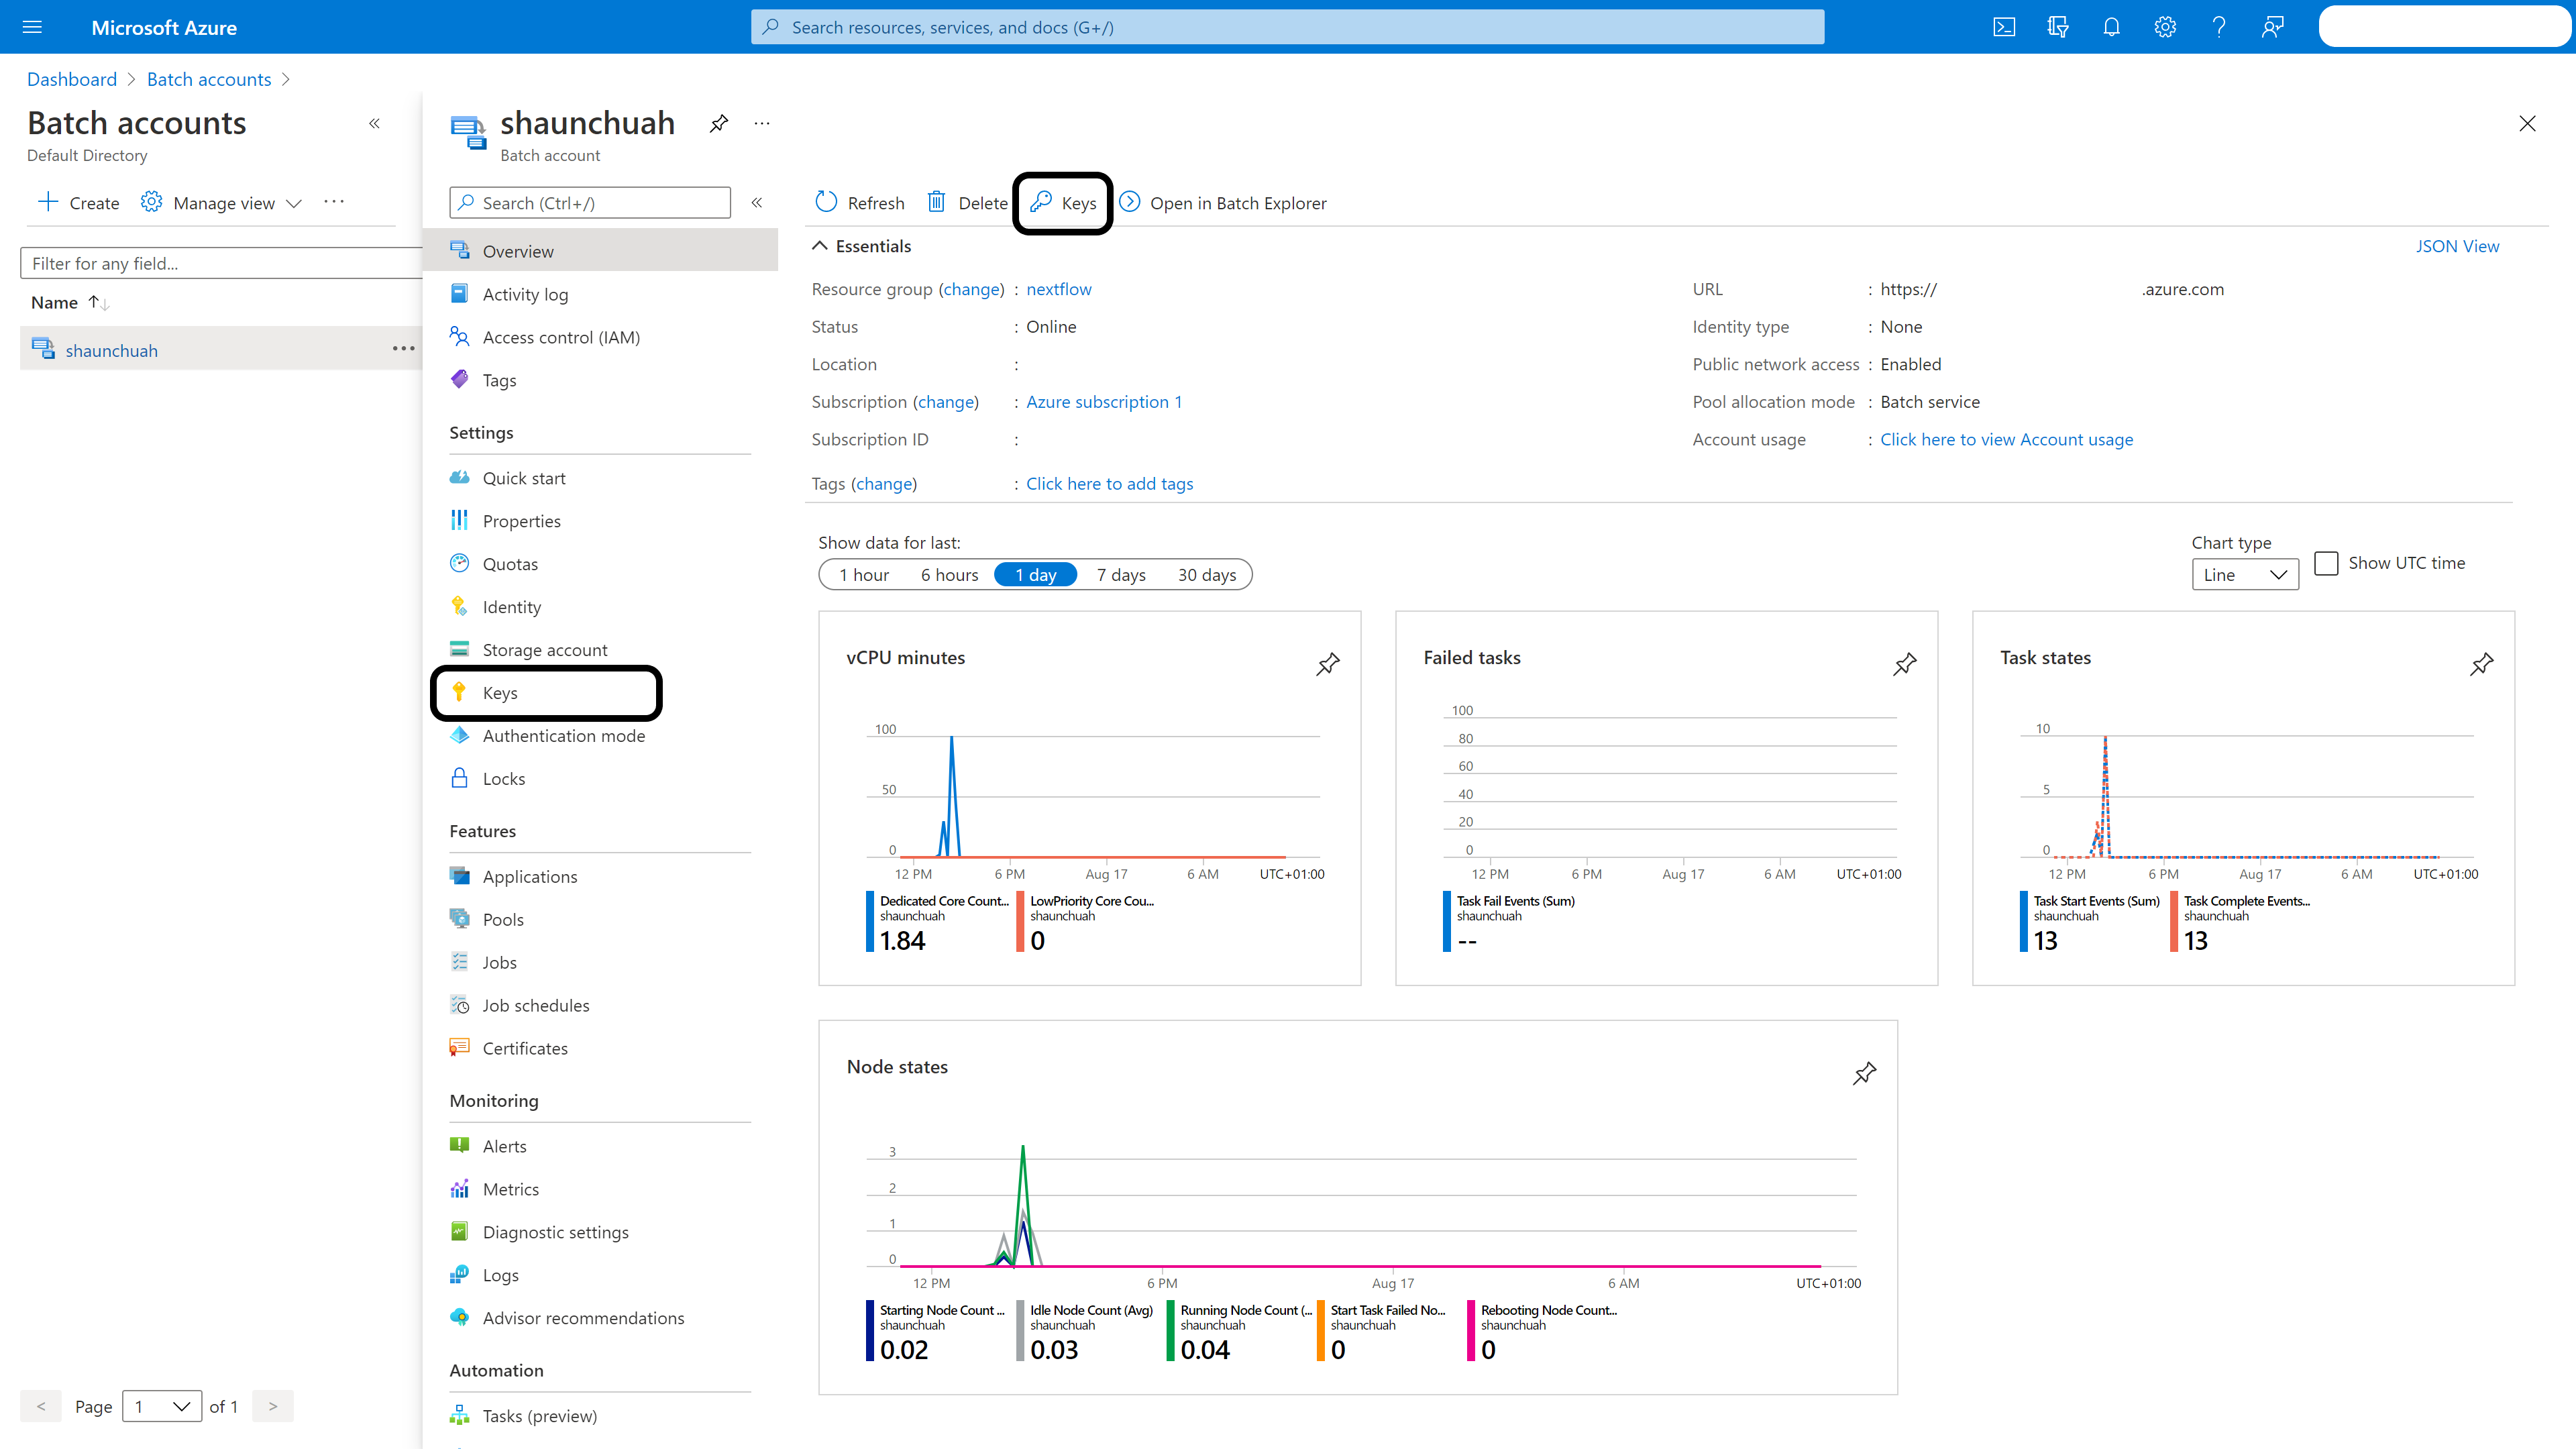
Task: Tick the Show UTC time checkbox
Action: point(2327,563)
